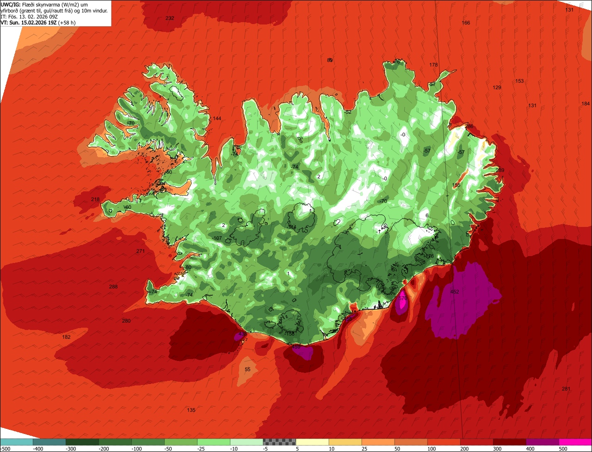Click the map value '452' in purple area
Image resolution: width=592 pixels, height=452 pixels.
(x=455, y=292)
